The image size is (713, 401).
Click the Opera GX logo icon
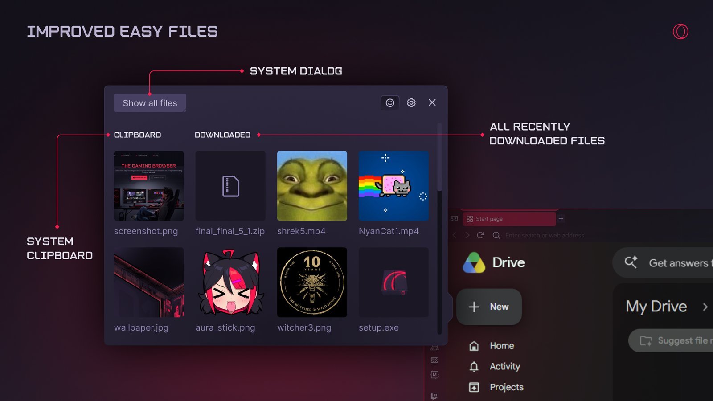[680, 32]
